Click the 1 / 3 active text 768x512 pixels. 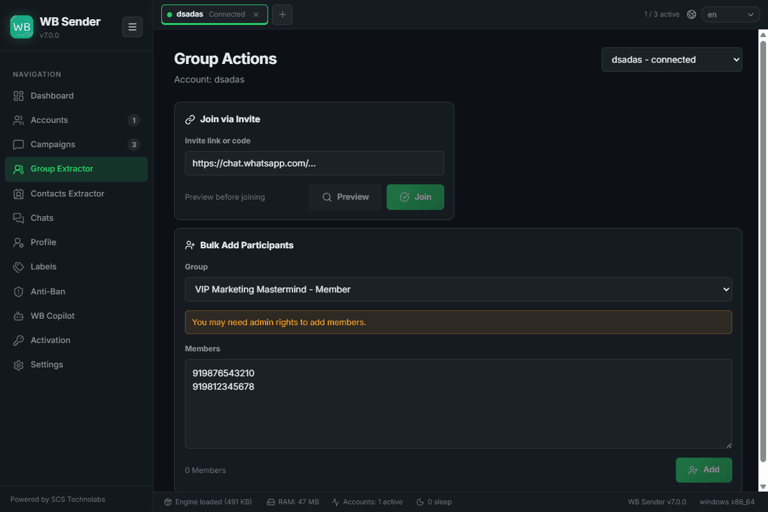[662, 14]
